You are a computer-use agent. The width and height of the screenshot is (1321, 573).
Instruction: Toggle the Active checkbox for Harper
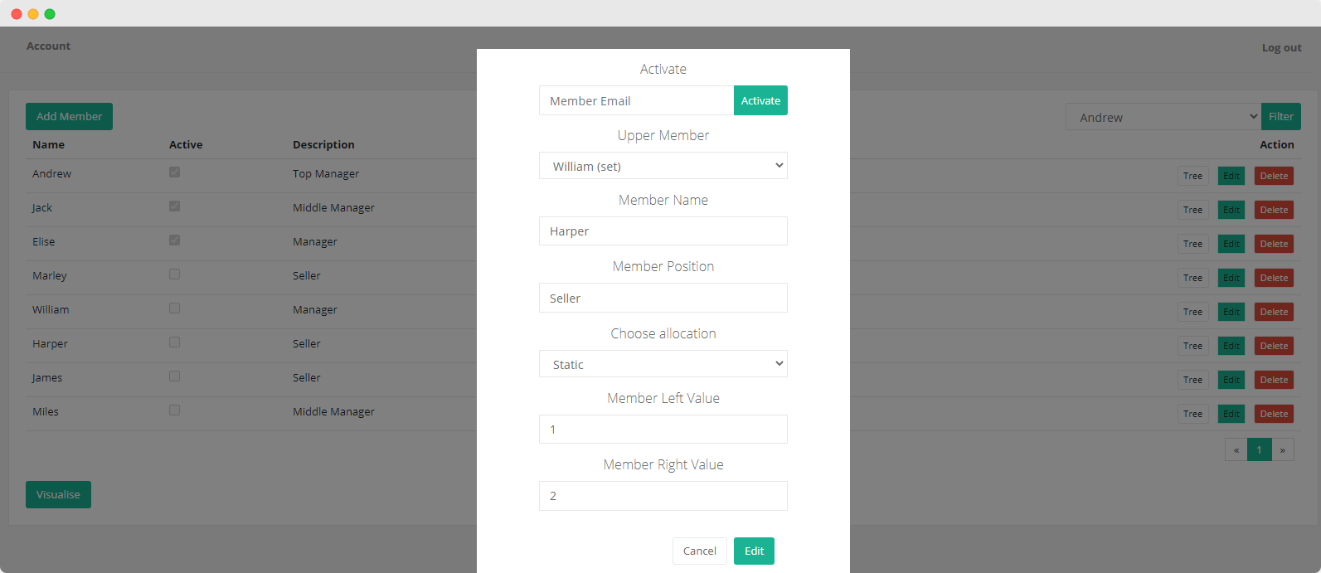point(174,342)
